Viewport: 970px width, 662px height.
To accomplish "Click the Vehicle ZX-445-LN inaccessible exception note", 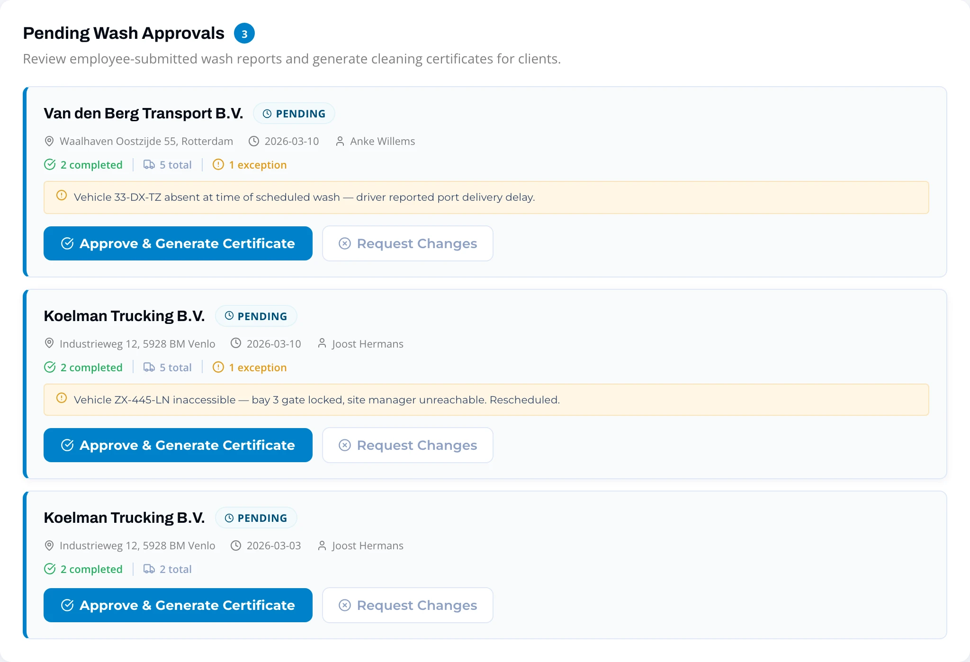I will [x=486, y=400].
